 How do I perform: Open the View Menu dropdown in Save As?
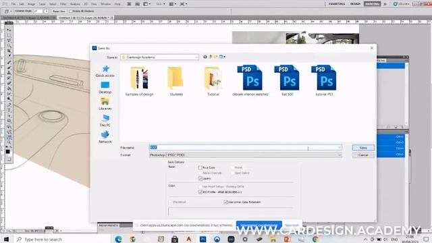tap(222, 57)
